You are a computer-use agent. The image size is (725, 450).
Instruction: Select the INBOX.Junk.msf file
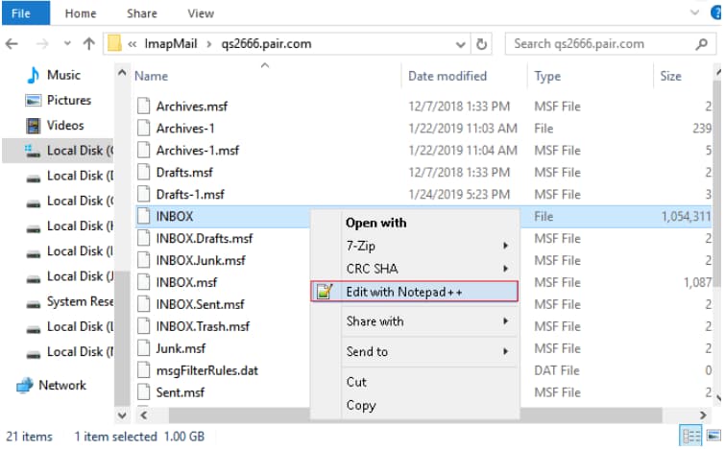pyautogui.click(x=201, y=261)
